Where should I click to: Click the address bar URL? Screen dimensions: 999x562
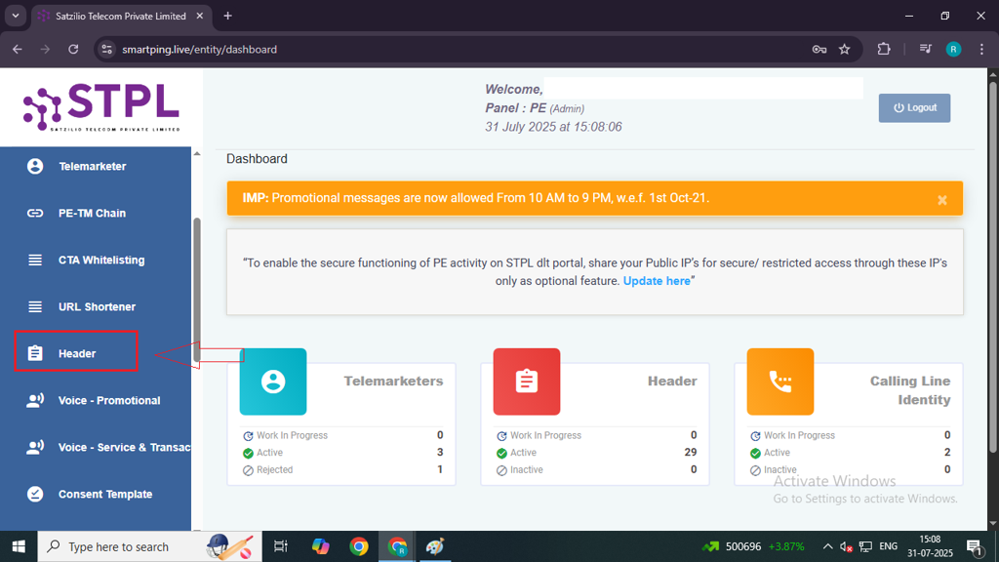[x=199, y=49]
